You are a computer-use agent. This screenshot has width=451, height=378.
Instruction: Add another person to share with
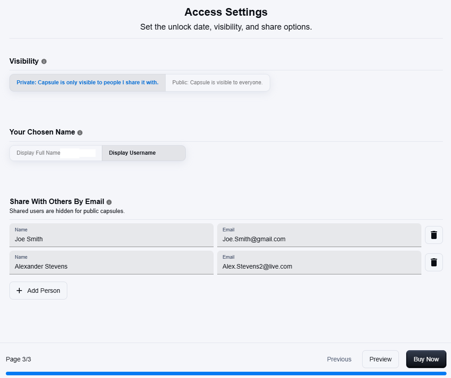[x=38, y=291]
